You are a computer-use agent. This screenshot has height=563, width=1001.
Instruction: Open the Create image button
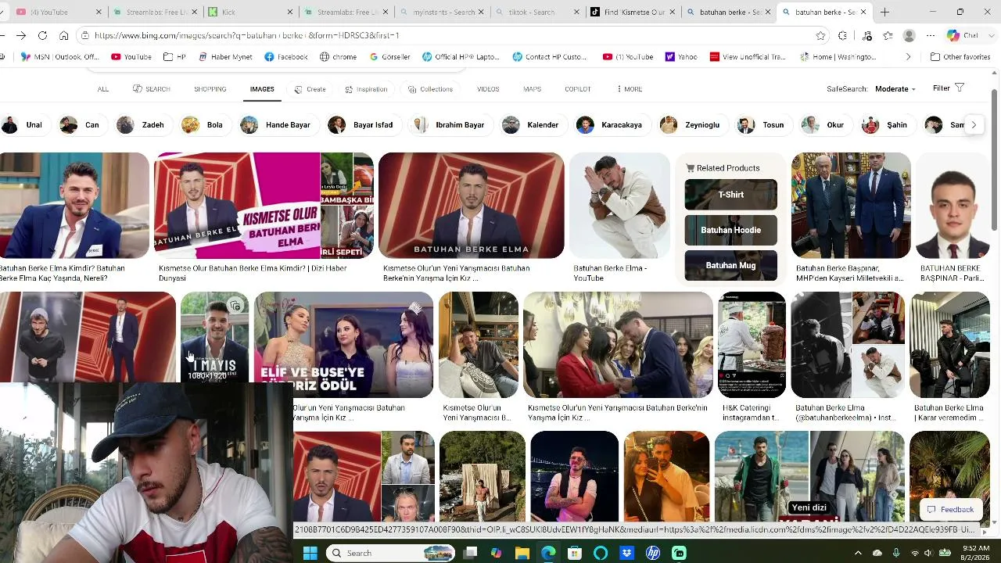tap(310, 89)
